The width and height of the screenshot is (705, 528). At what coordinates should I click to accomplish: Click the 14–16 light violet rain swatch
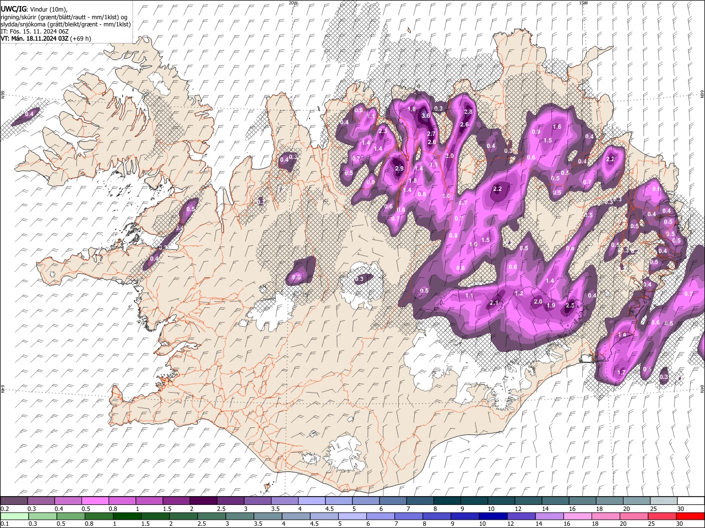point(550,516)
